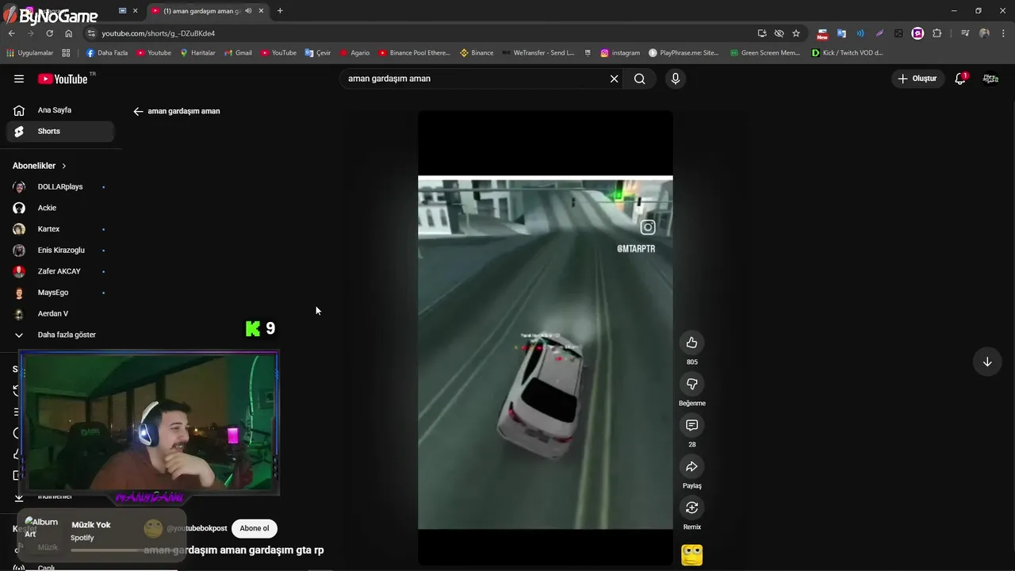
Task: Start voice search with microphone
Action: pyautogui.click(x=676, y=79)
